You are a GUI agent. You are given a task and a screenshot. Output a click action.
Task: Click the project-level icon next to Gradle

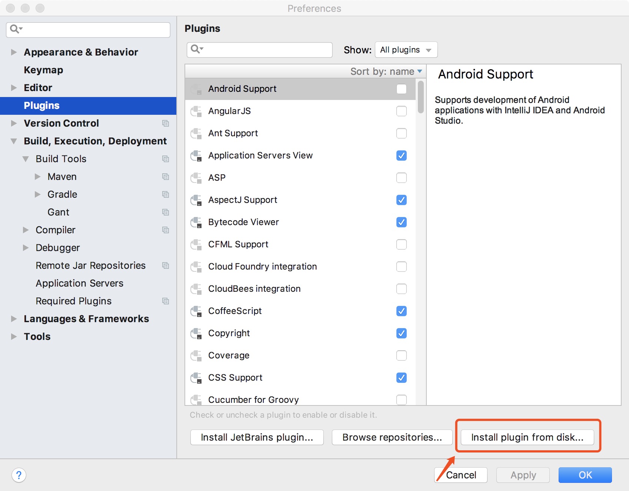(x=166, y=194)
